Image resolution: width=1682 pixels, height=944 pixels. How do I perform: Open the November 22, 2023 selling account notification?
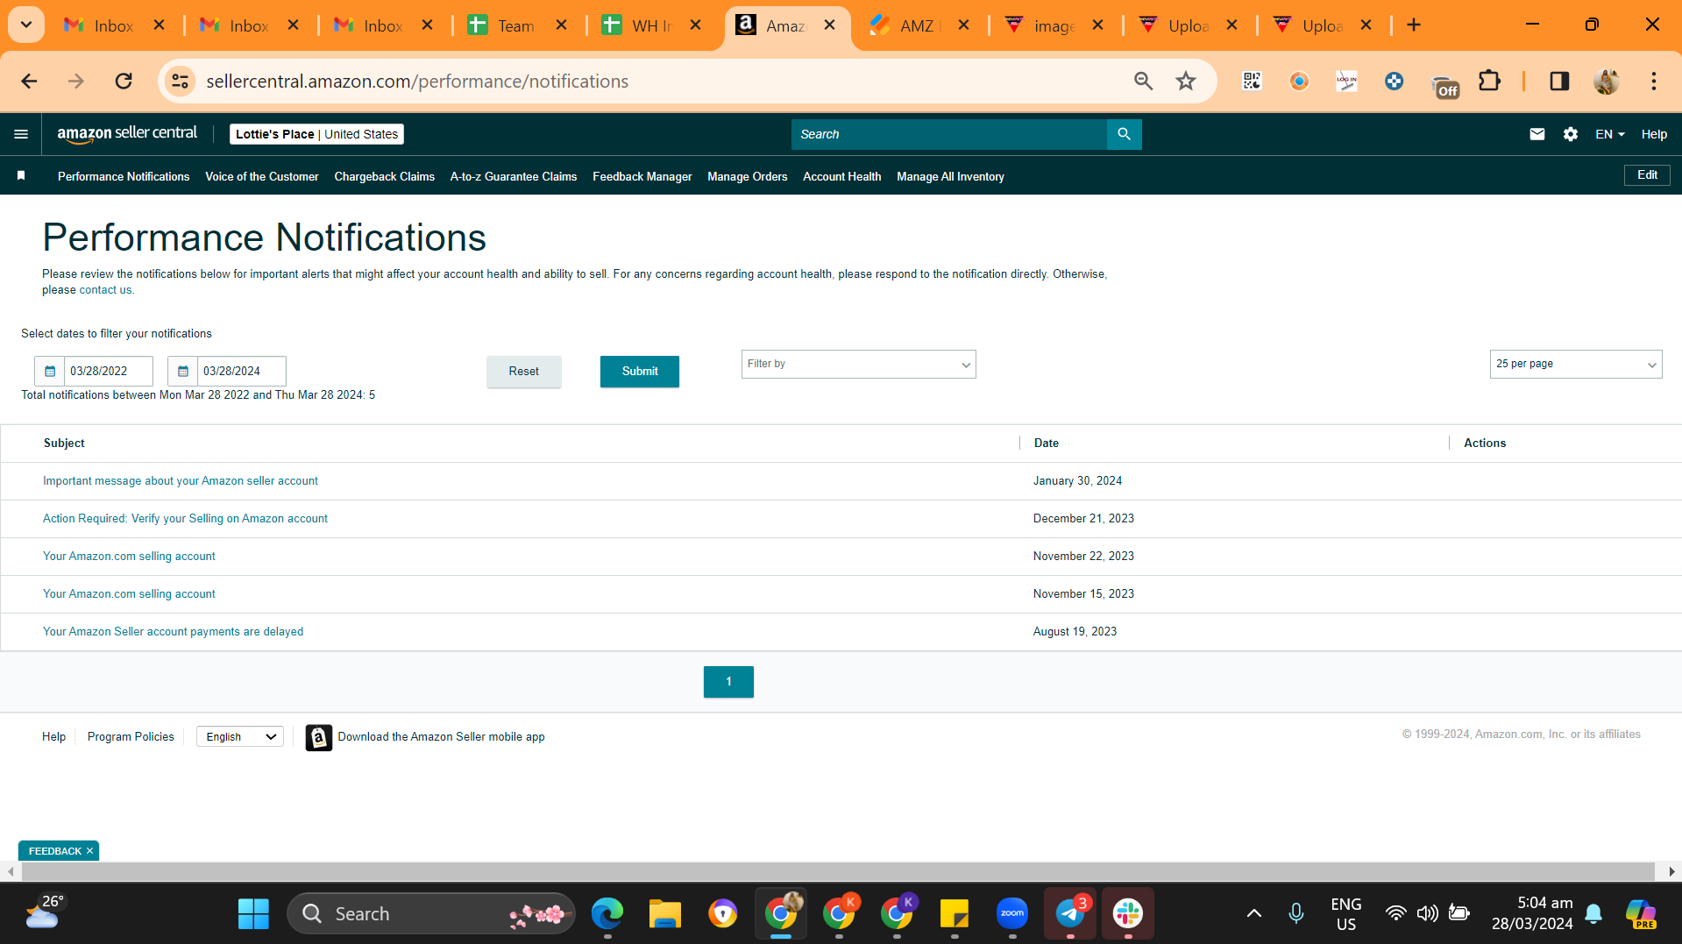[x=129, y=557]
